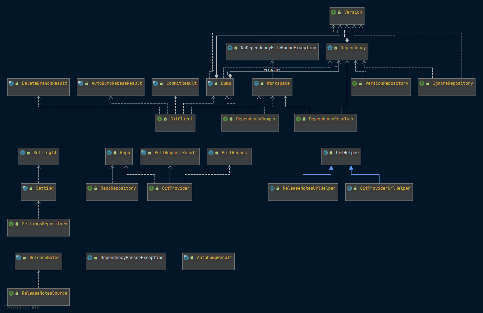This screenshot has height=313, width=483.
Task: Click the interface icon on GitClient
Action: click(160, 119)
